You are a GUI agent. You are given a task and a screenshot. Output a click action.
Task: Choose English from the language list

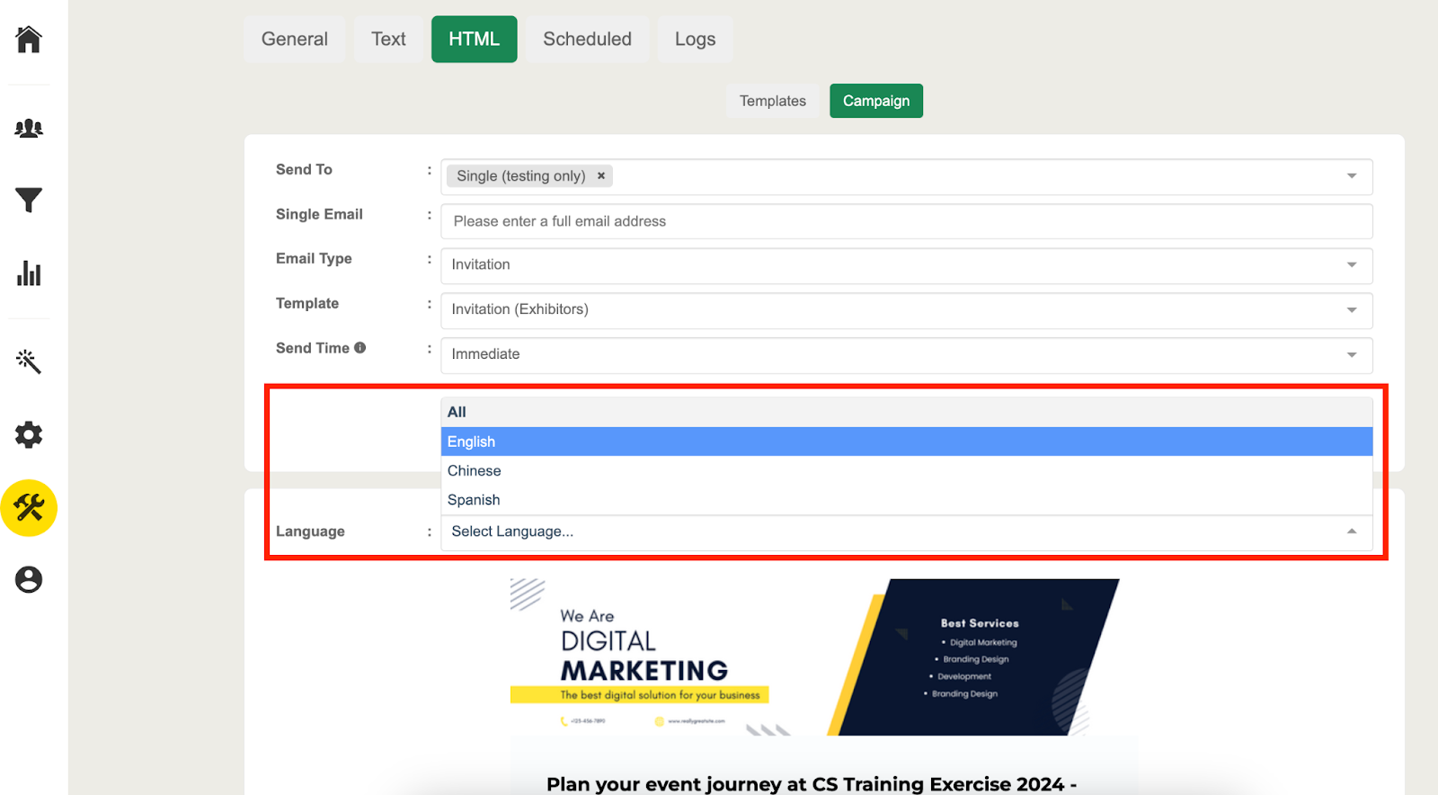907,442
